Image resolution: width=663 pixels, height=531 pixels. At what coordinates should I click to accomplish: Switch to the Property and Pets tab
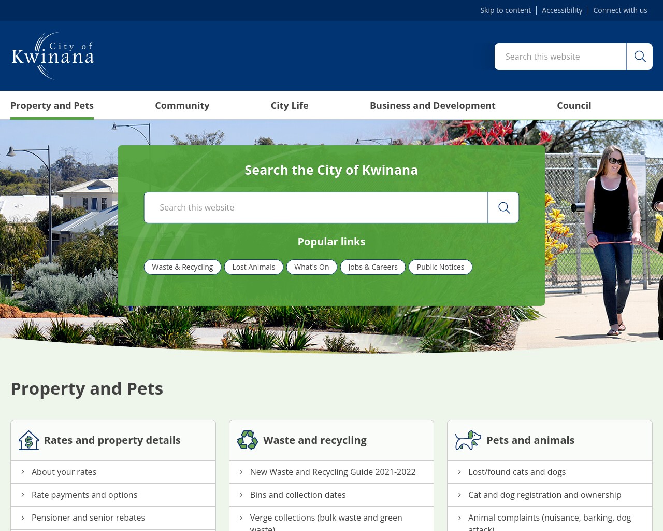tap(52, 105)
